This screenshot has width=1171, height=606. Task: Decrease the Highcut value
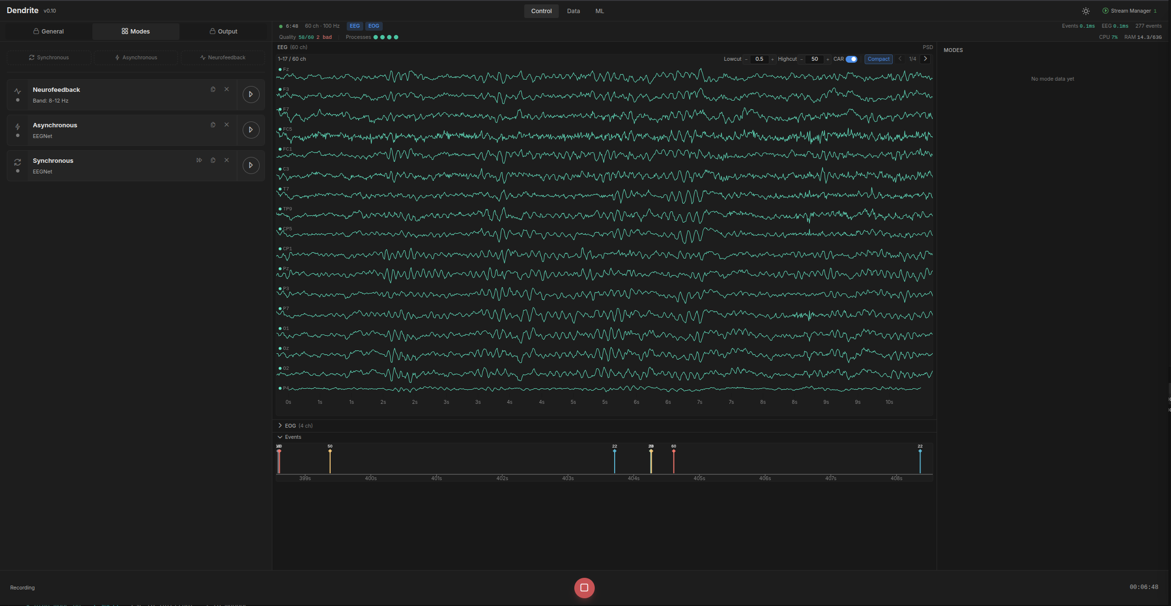(801, 59)
